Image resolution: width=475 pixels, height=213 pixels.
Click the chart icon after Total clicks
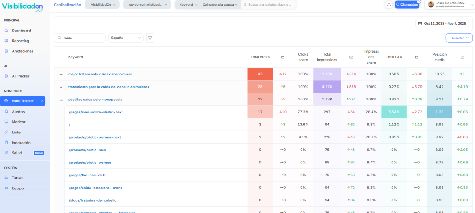[x=282, y=57]
